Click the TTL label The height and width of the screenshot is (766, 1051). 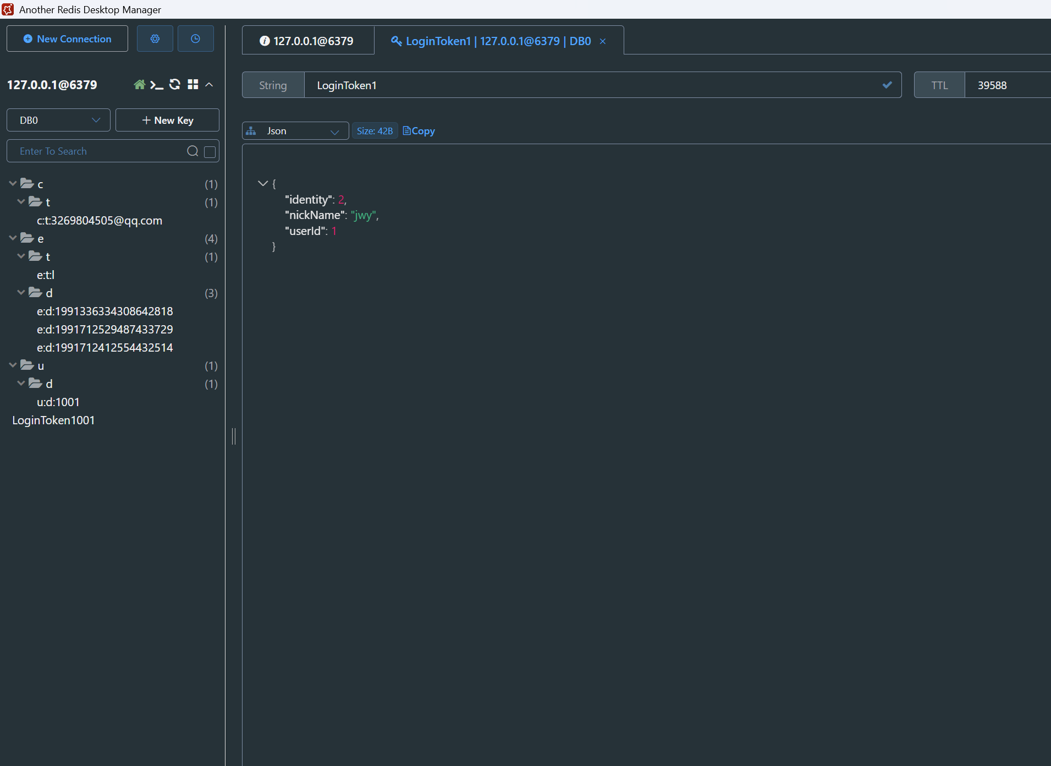tap(939, 85)
